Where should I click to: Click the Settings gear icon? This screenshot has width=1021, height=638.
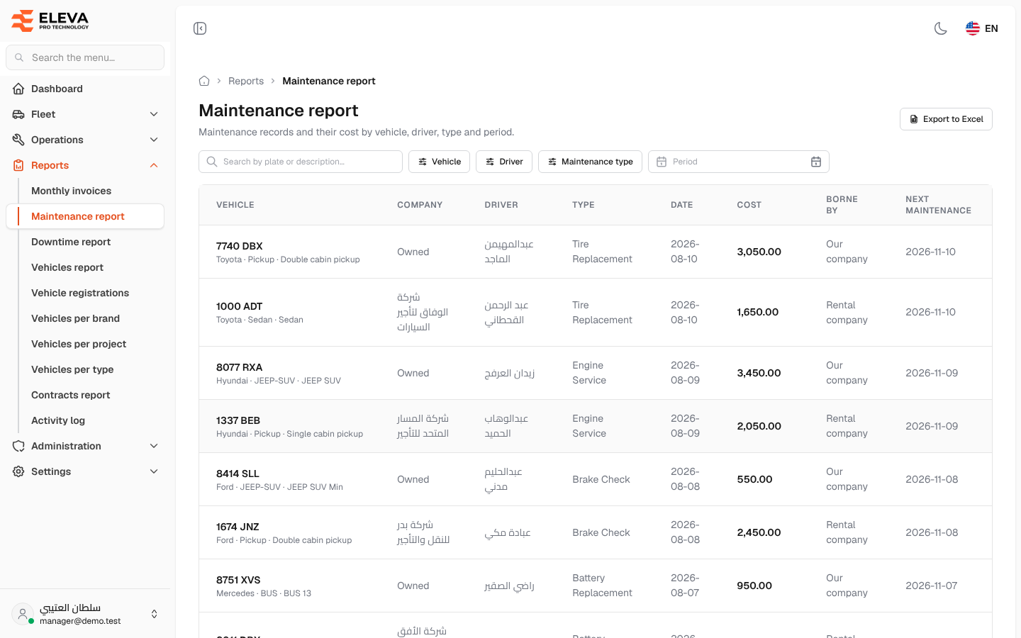[18, 471]
